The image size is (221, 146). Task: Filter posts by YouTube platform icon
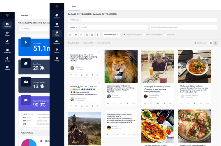tap(87, 34)
